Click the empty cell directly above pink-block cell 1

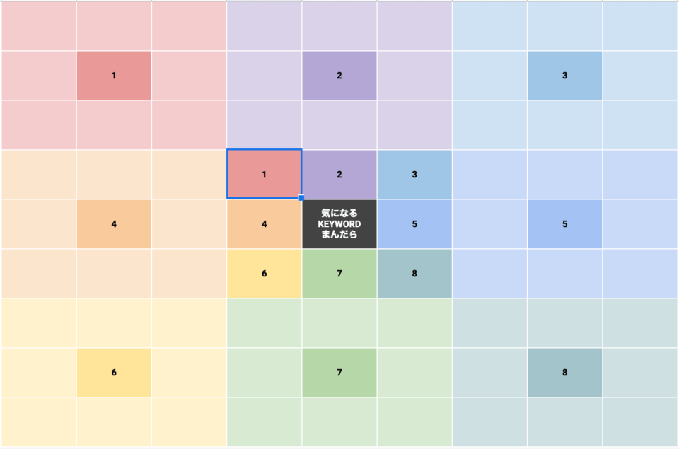[114, 26]
